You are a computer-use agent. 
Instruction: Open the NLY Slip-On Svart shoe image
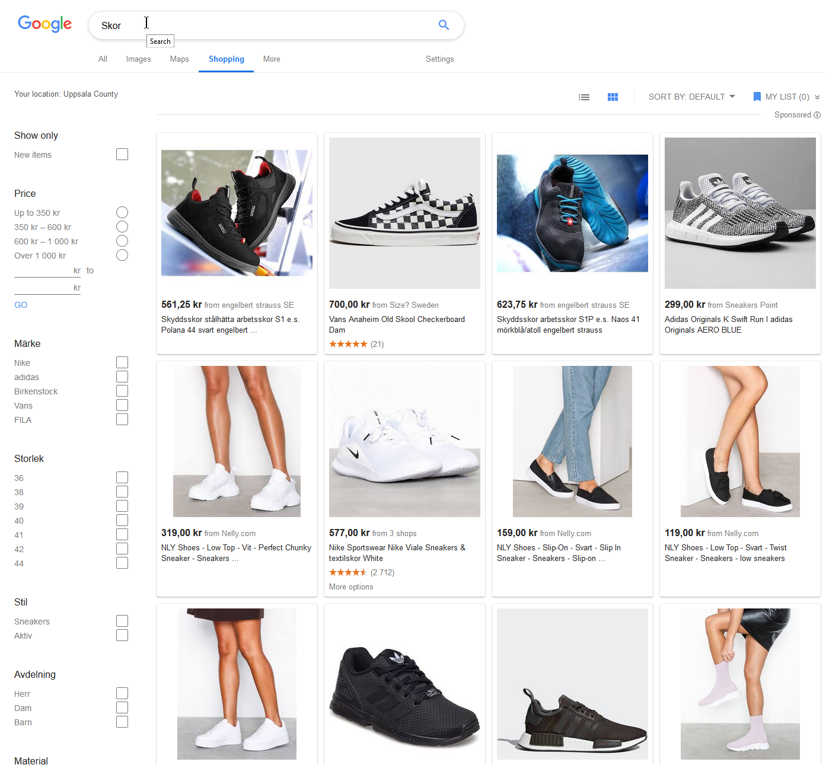[x=572, y=441]
